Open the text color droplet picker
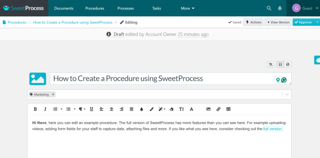Image resolution: width=320 pixels, height=158 pixels. click(x=142, y=109)
